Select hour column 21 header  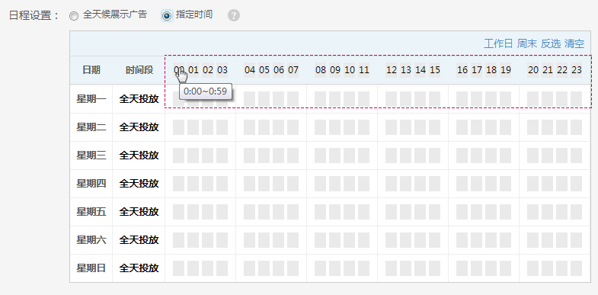coord(548,70)
